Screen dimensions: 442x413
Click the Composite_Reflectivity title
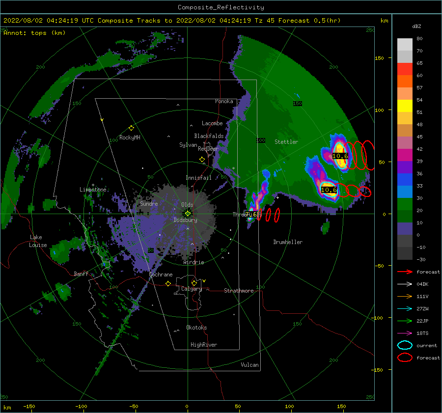221,7
